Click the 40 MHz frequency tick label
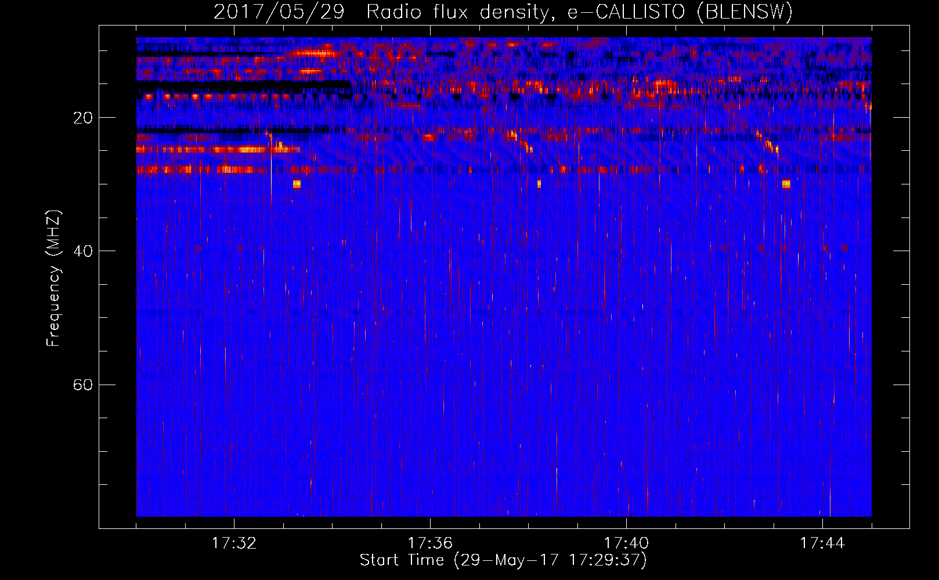The image size is (939, 580). [83, 251]
